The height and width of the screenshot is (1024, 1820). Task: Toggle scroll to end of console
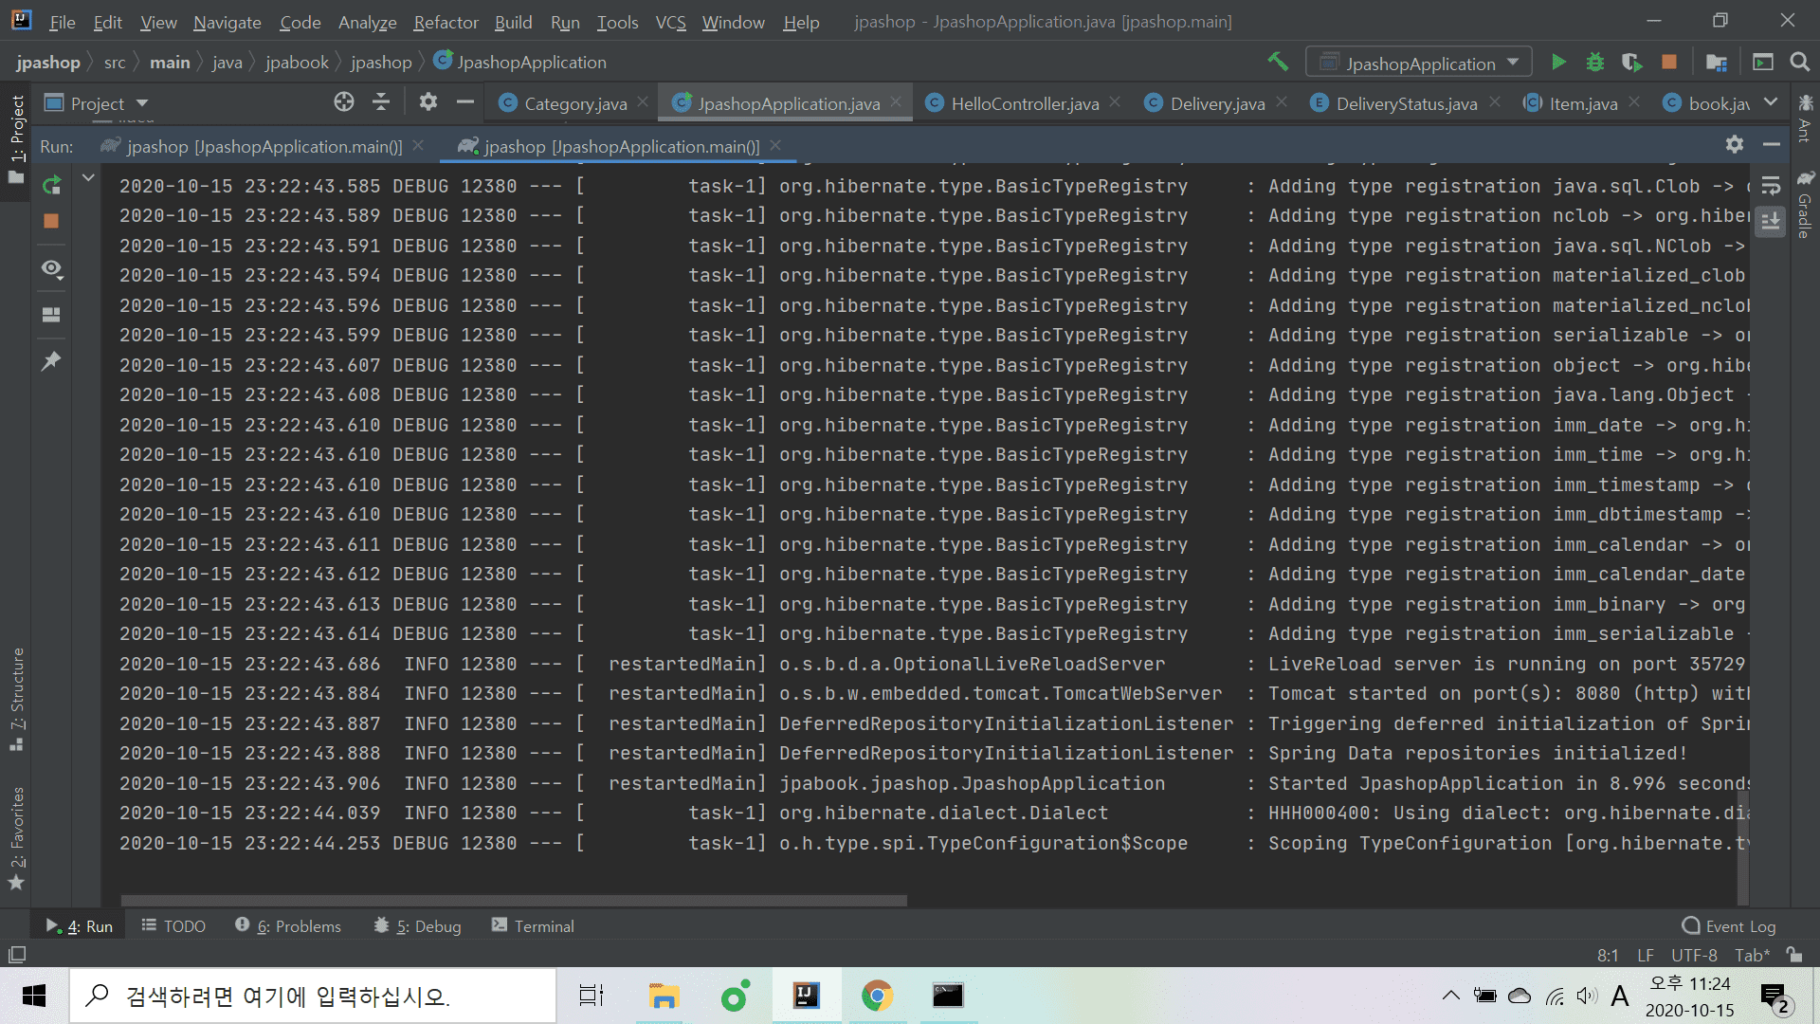(x=1770, y=222)
